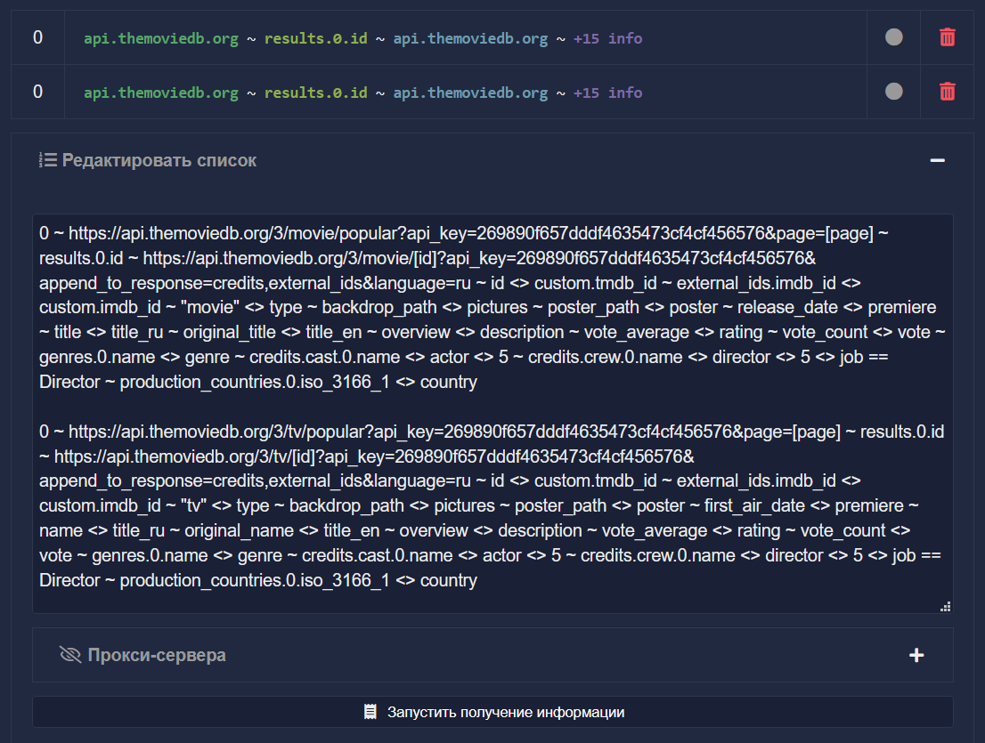Click '"tv" <> type' text in textarea
Image resolution: width=985 pixels, height=743 pixels.
pyautogui.click(x=225, y=505)
